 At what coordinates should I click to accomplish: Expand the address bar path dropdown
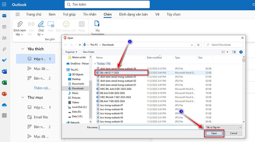[x=192, y=45]
